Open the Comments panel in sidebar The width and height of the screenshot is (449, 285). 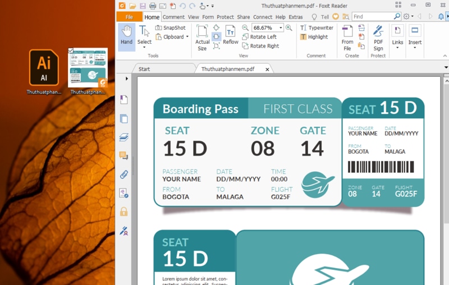(123, 156)
